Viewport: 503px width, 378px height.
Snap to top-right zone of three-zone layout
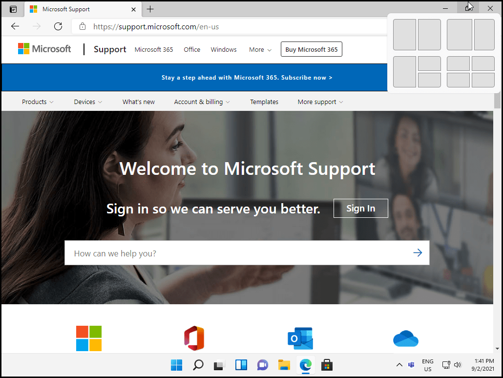point(430,63)
